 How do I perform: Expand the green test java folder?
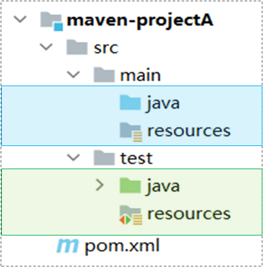pos(100,185)
